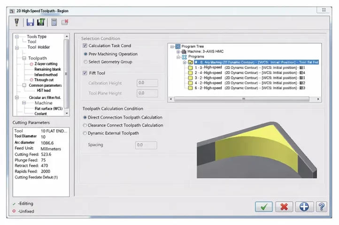Select the Select Geometry Group radio option
This screenshot has width=339, height=225.
(x=85, y=62)
